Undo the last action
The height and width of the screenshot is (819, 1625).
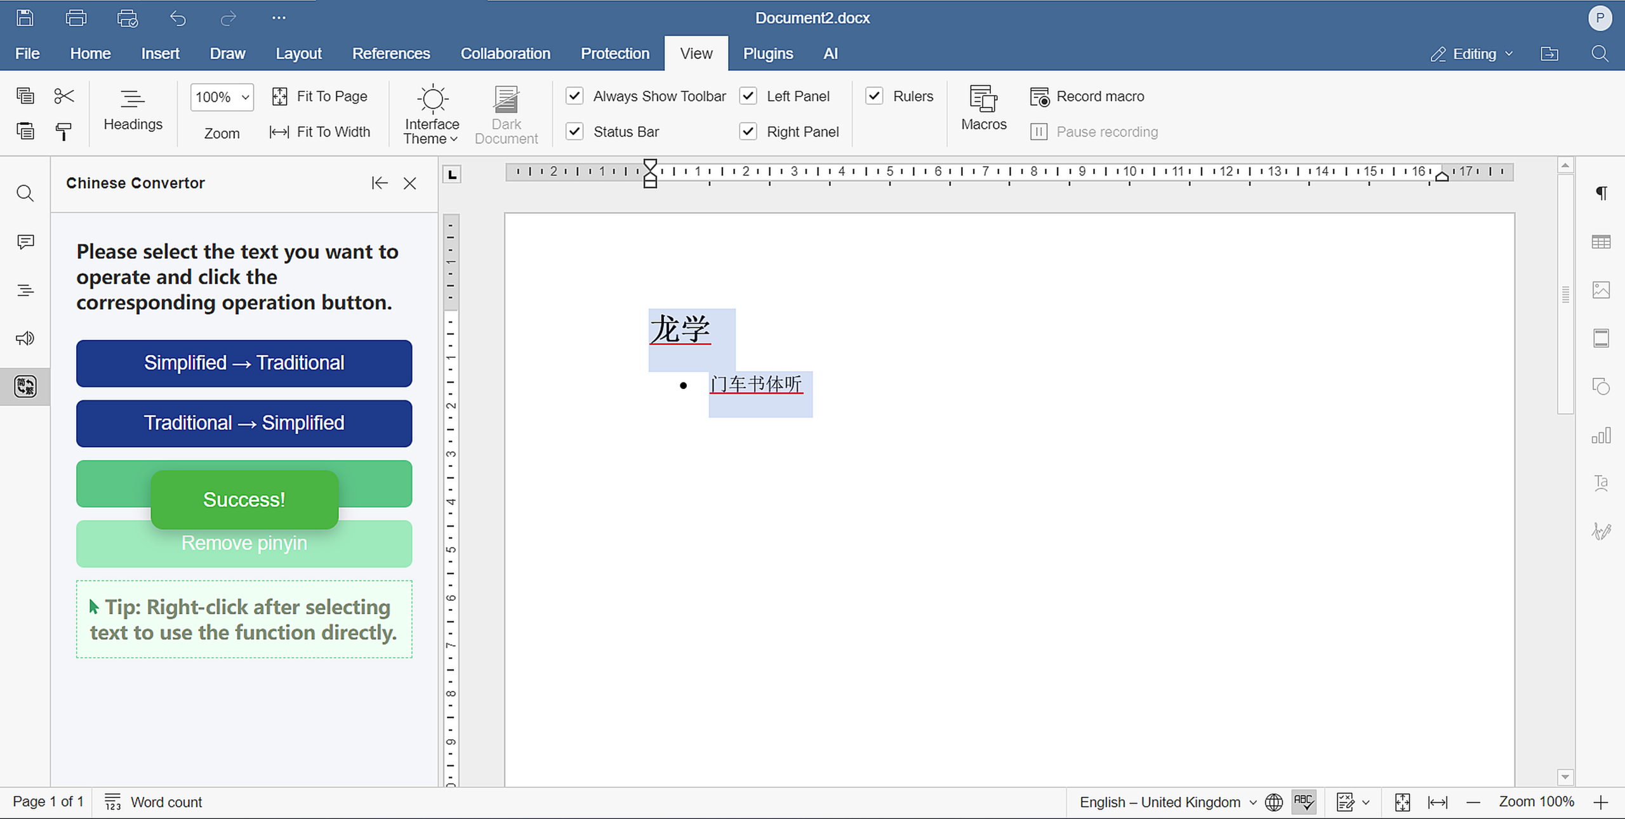(x=178, y=18)
